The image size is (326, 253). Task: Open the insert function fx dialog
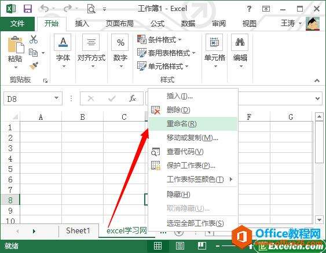pyautogui.click(x=133, y=98)
